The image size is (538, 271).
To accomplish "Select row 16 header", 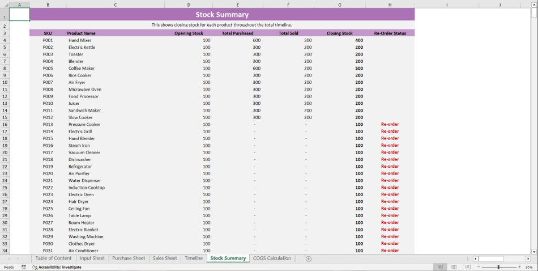I will 5,125.
